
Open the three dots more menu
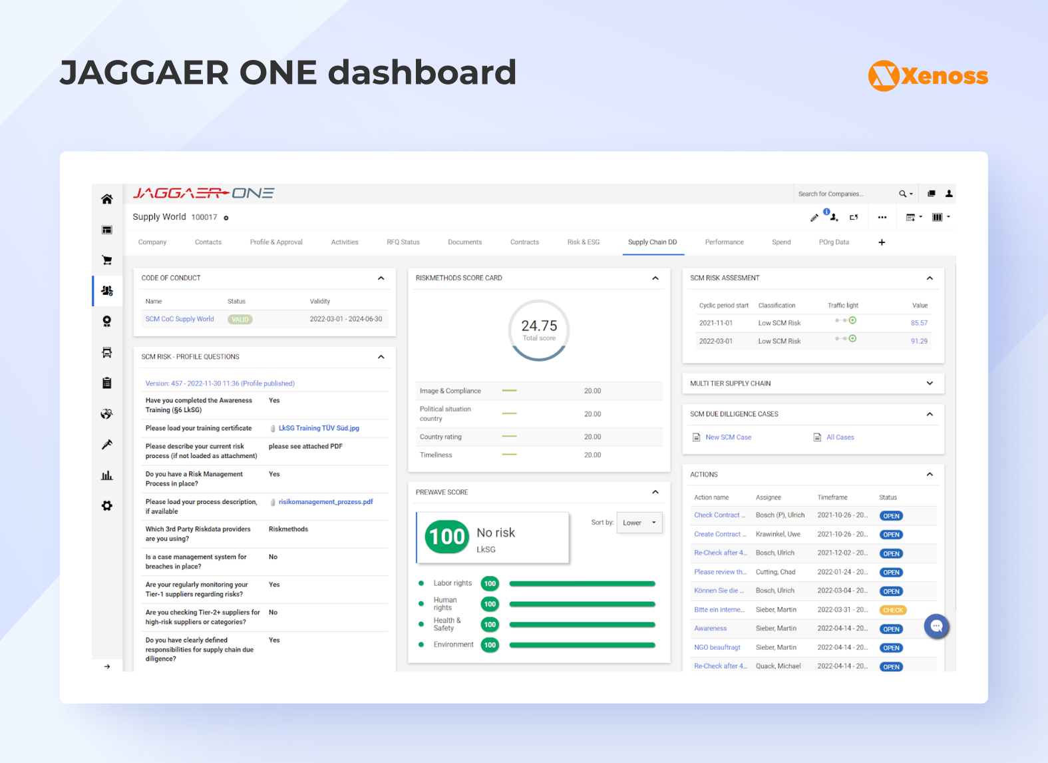pyautogui.click(x=882, y=217)
